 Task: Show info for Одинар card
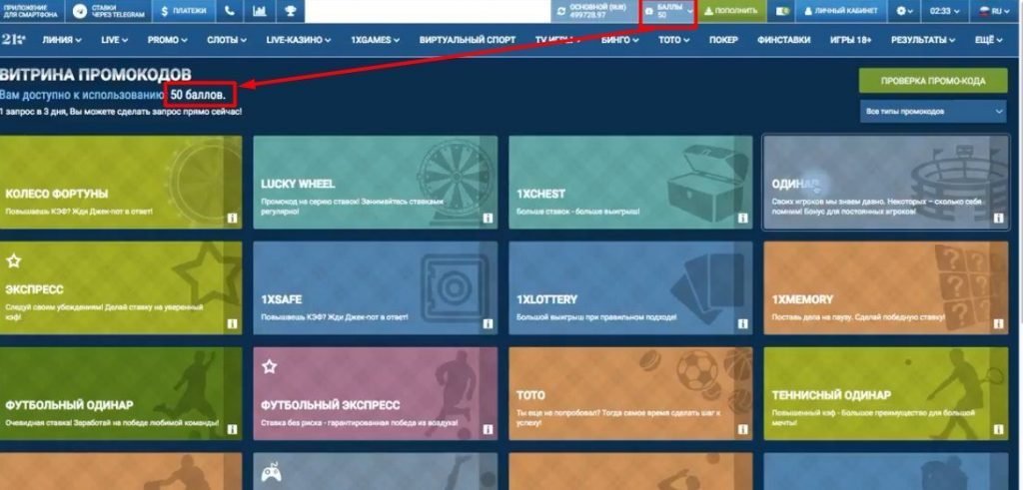pyautogui.click(x=999, y=219)
